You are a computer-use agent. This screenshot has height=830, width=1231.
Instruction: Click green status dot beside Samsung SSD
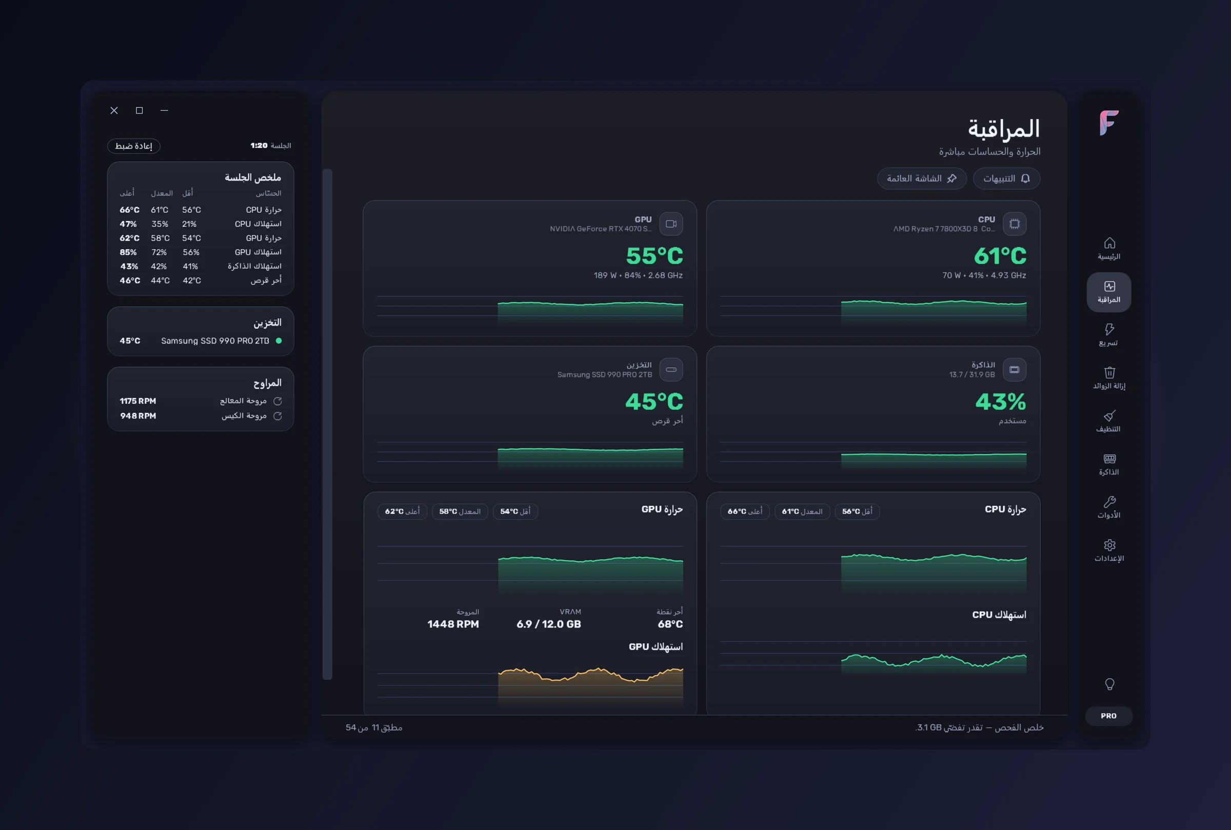279,341
